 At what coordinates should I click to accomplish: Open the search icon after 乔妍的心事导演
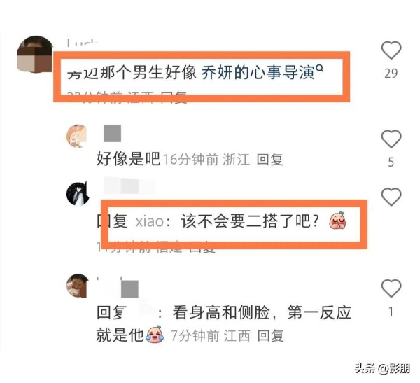click(x=320, y=69)
